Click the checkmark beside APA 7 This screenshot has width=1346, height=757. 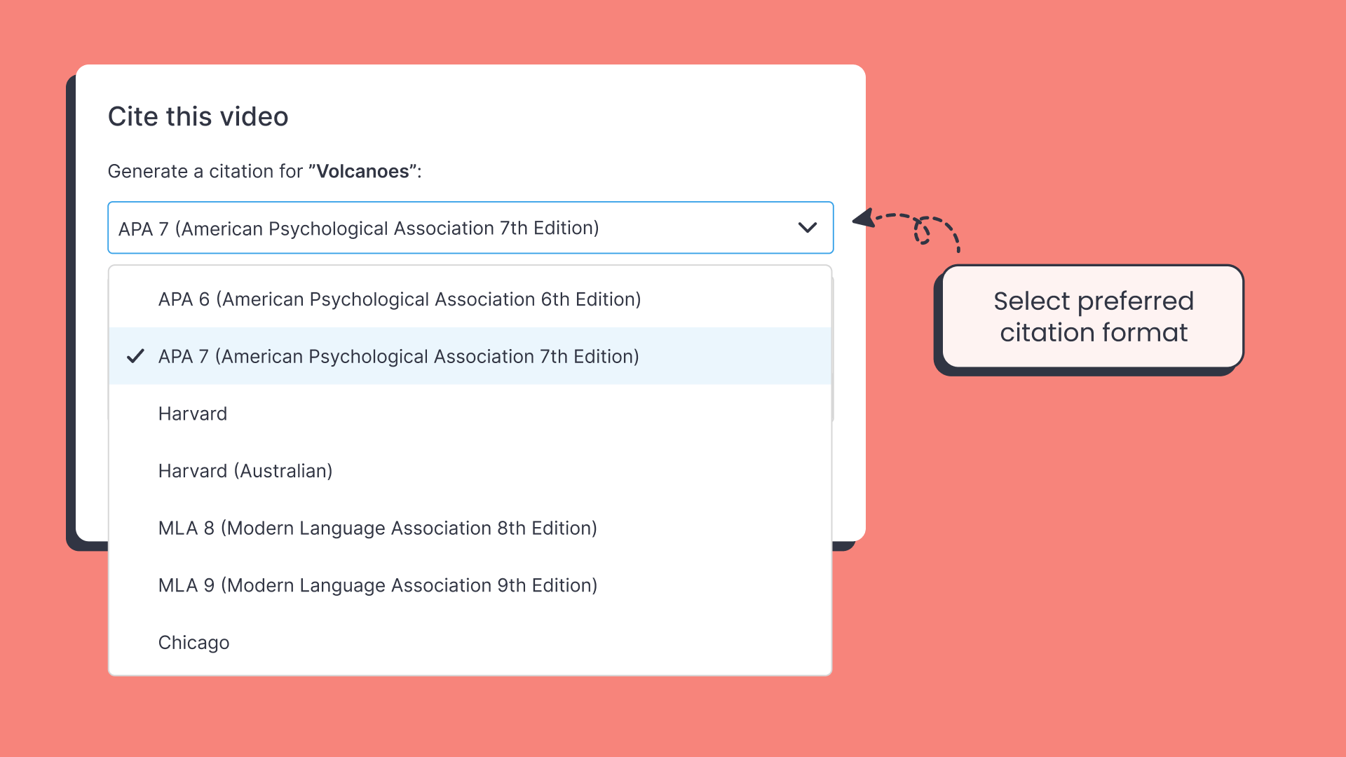[136, 356]
